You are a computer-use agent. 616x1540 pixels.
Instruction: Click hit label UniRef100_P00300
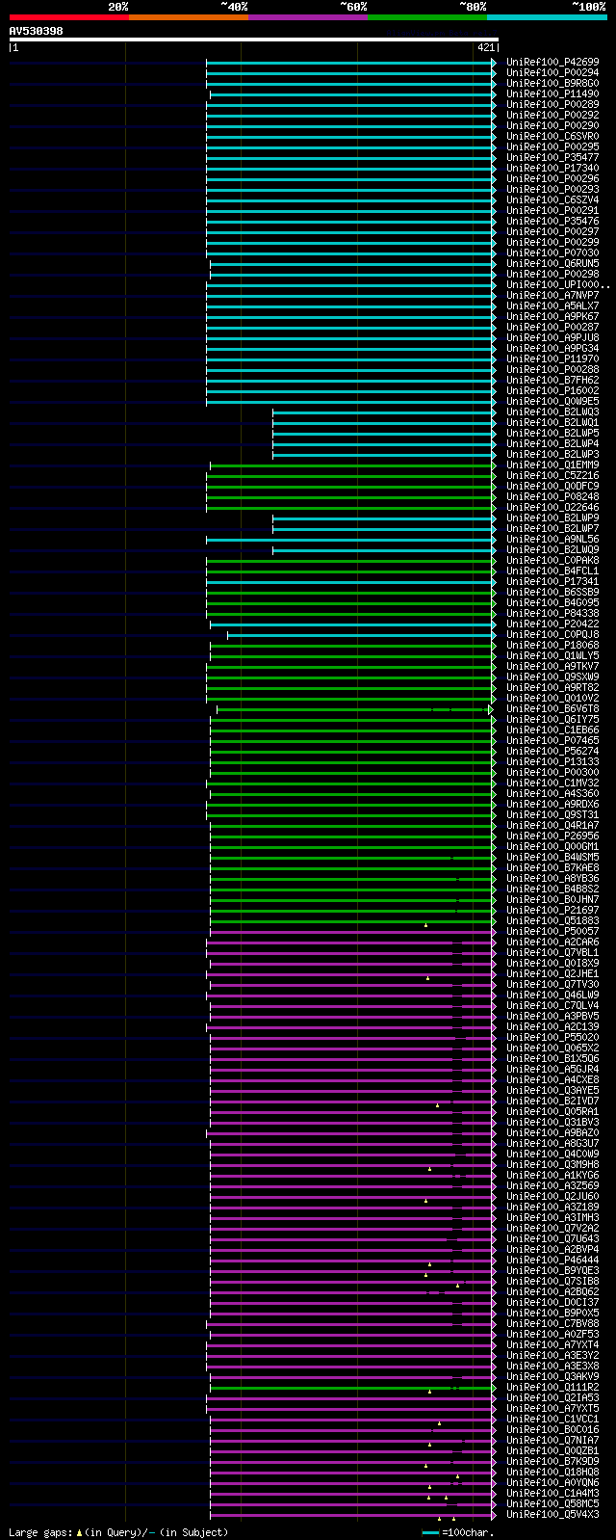(x=552, y=772)
